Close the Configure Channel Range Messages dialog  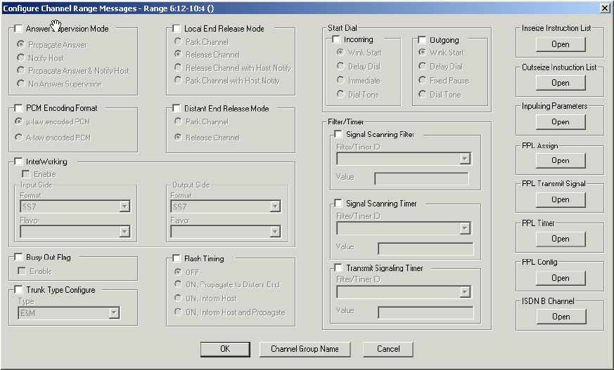pyautogui.click(x=603, y=7)
